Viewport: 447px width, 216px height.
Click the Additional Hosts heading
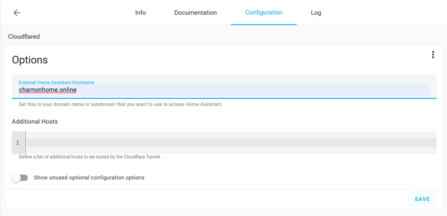35,121
